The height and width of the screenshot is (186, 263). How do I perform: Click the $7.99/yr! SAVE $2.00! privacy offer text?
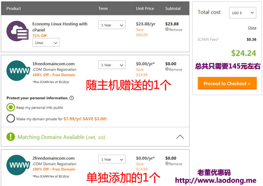(x=85, y=119)
